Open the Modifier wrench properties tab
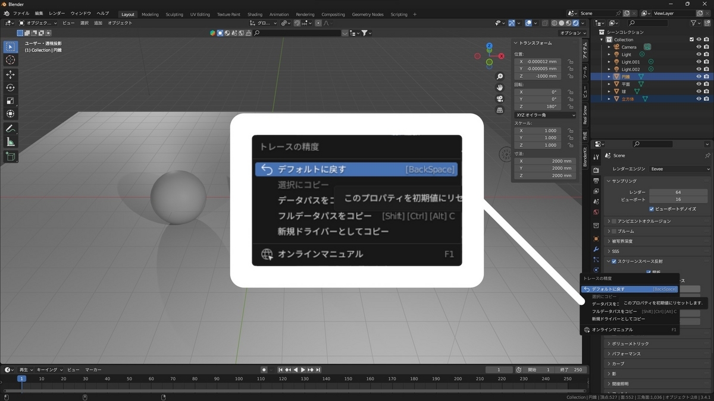The image size is (714, 401). [x=596, y=249]
